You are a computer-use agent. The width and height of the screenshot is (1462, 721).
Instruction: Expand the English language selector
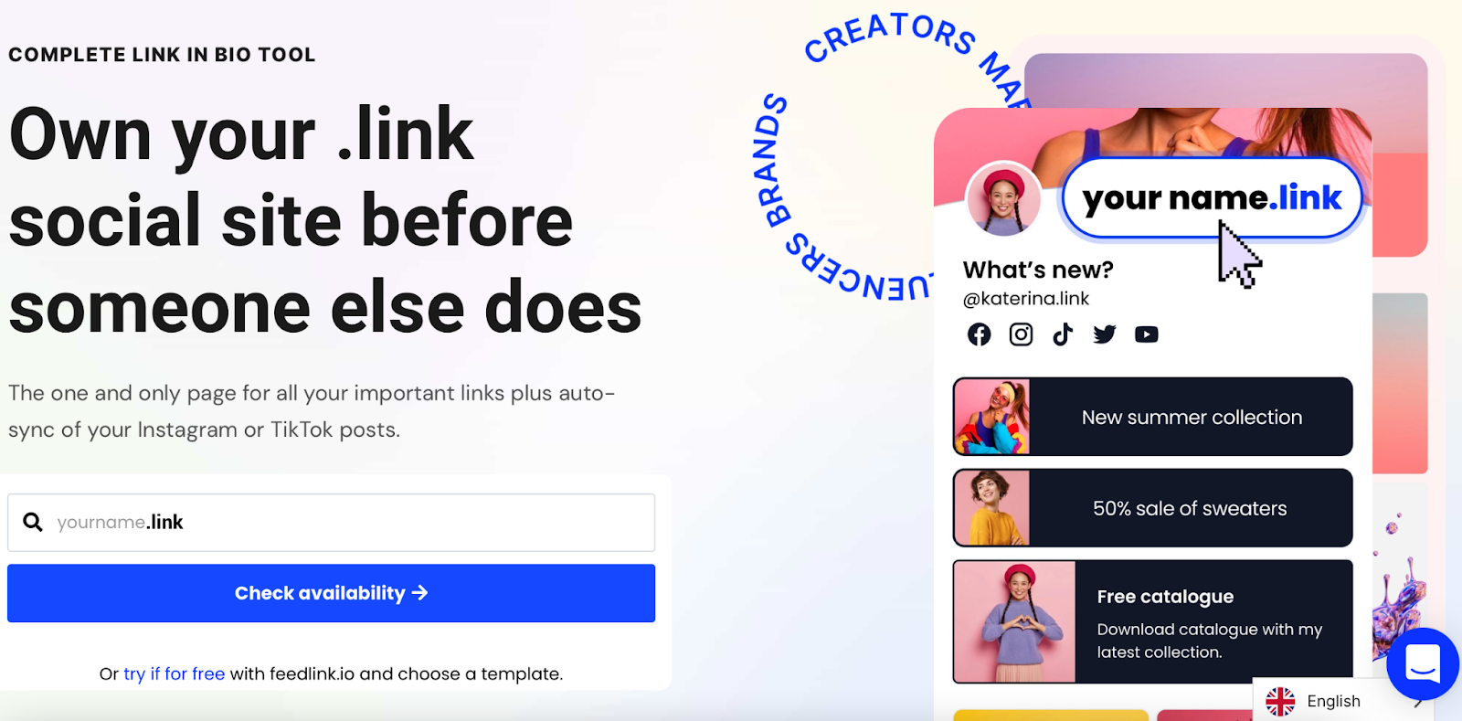tap(1343, 701)
